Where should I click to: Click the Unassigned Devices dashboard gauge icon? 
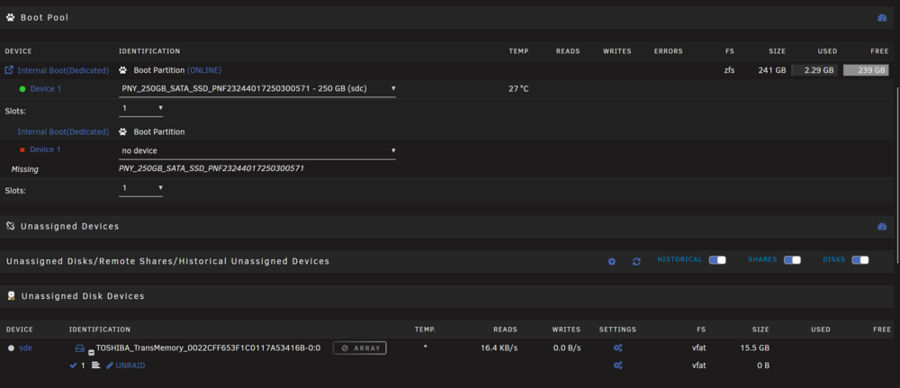coord(882,226)
